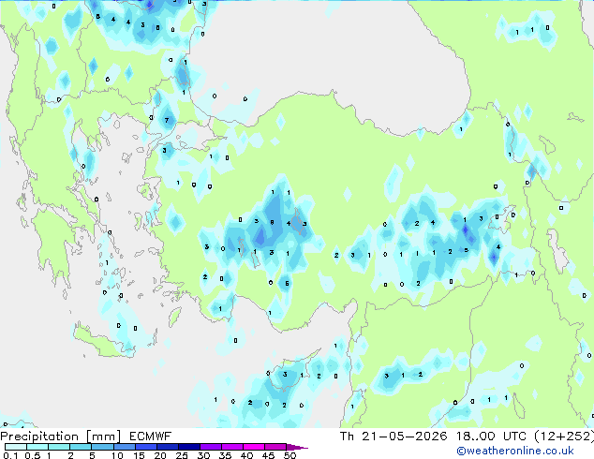Pick the legend swatch for 10–15 mm
Image resolution: width=594 pixels, height=459 pixels.
pos(124,447)
